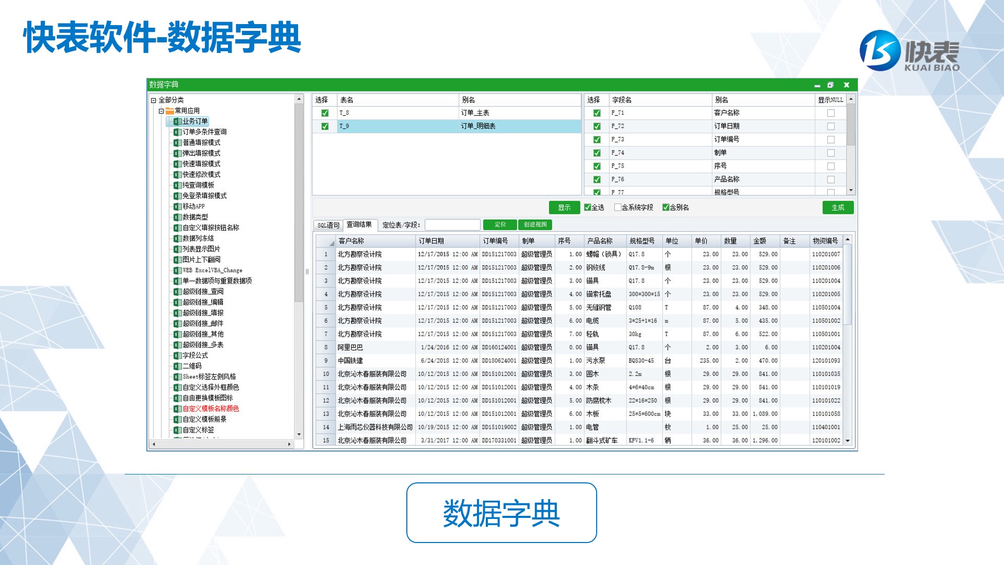Click the field list scroll-down arrow
The width and height of the screenshot is (1004, 565).
click(x=851, y=190)
